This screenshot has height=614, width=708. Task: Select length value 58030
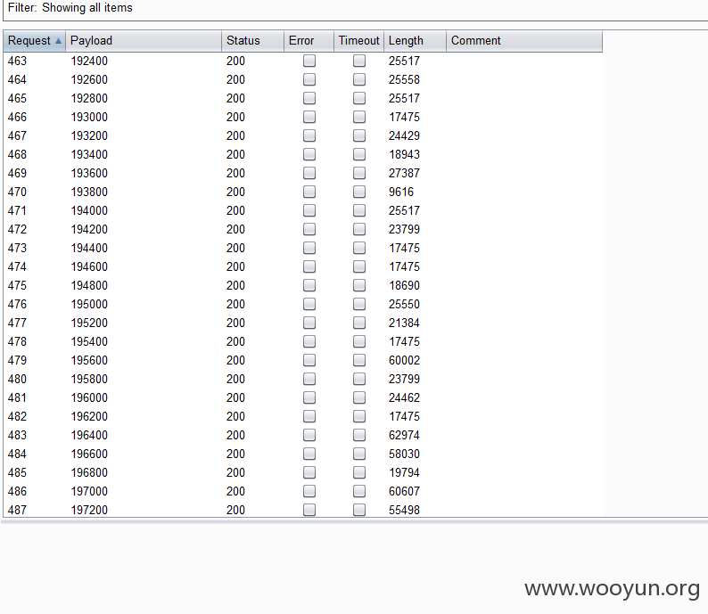click(404, 454)
